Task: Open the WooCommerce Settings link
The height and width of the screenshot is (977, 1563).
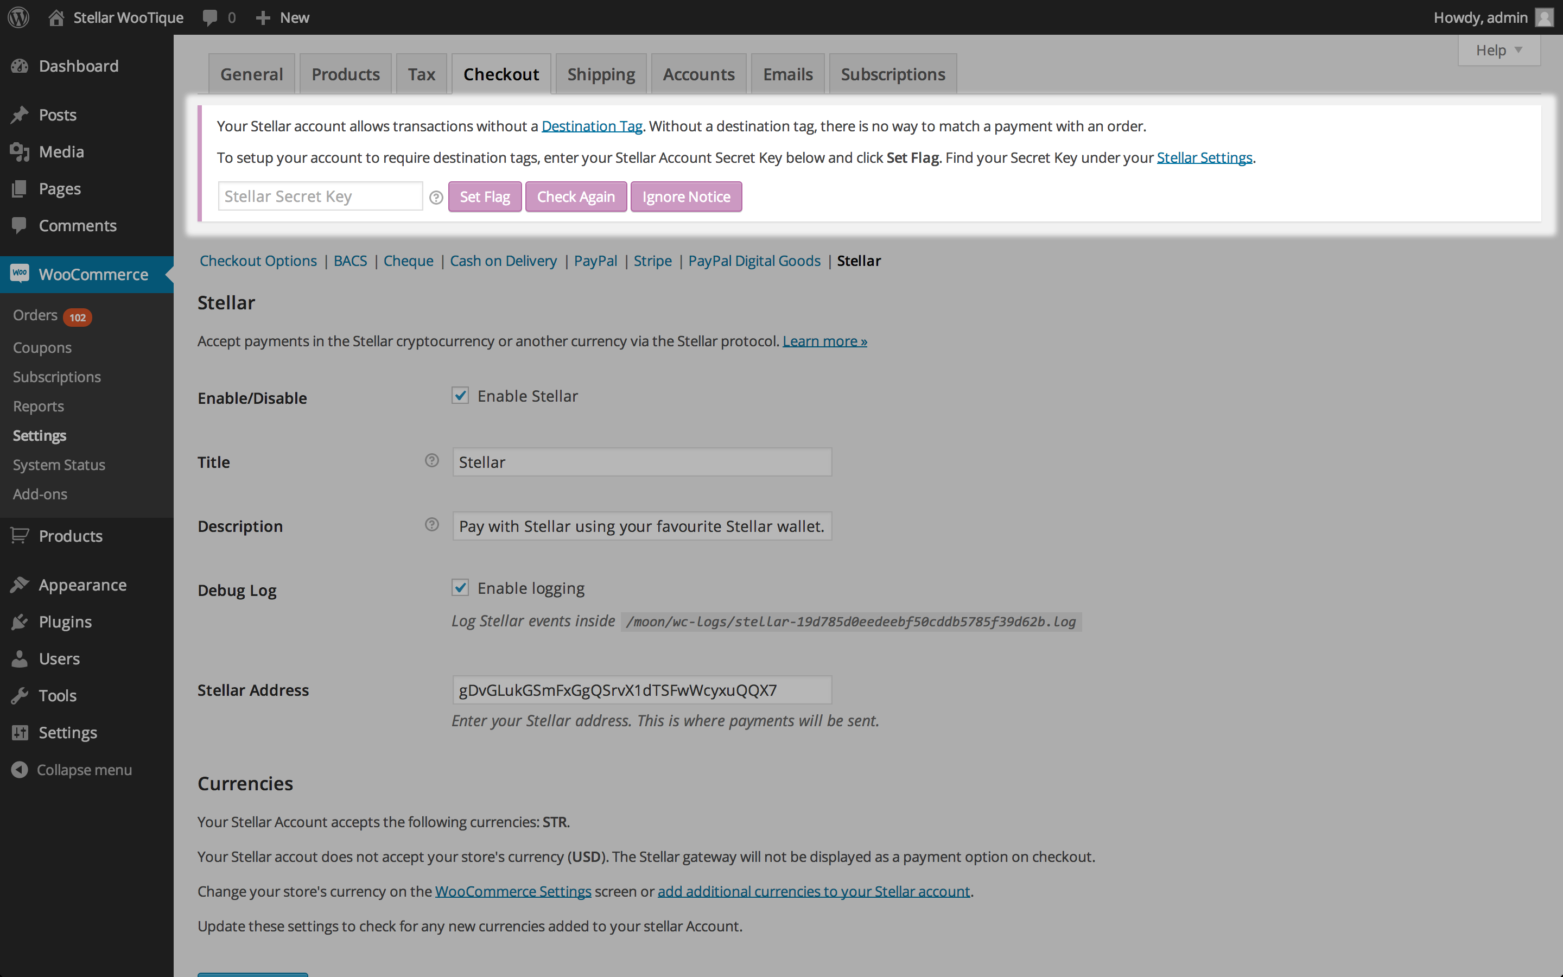Action: point(513,891)
